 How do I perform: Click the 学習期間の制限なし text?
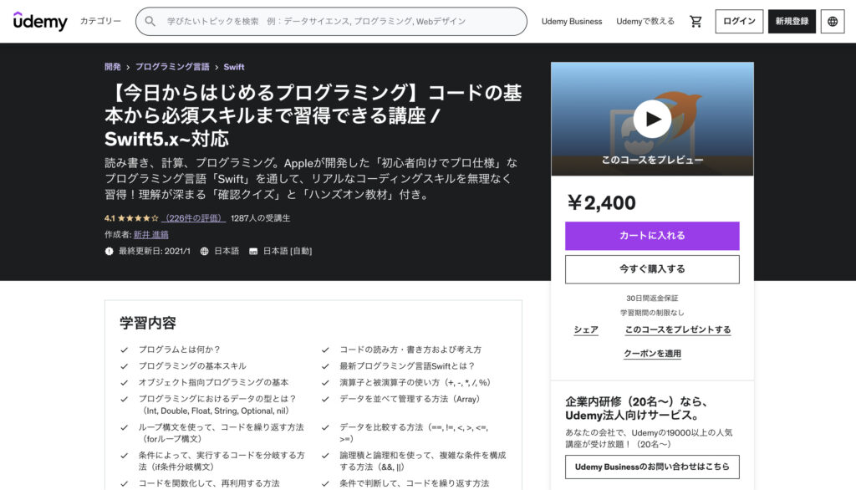652,313
